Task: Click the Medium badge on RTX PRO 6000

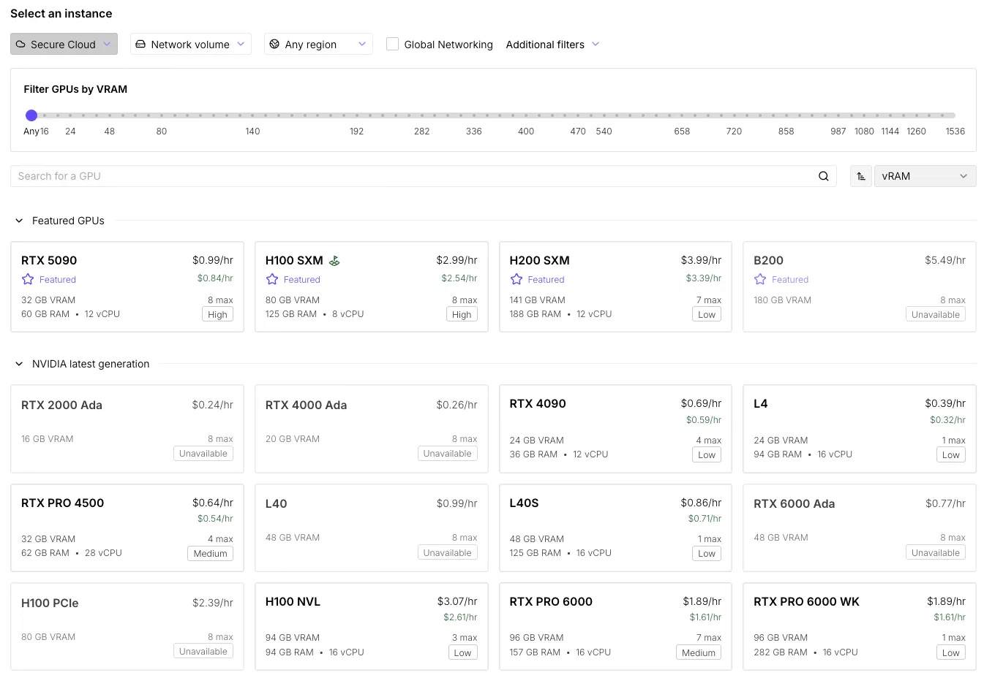Action: tap(699, 652)
